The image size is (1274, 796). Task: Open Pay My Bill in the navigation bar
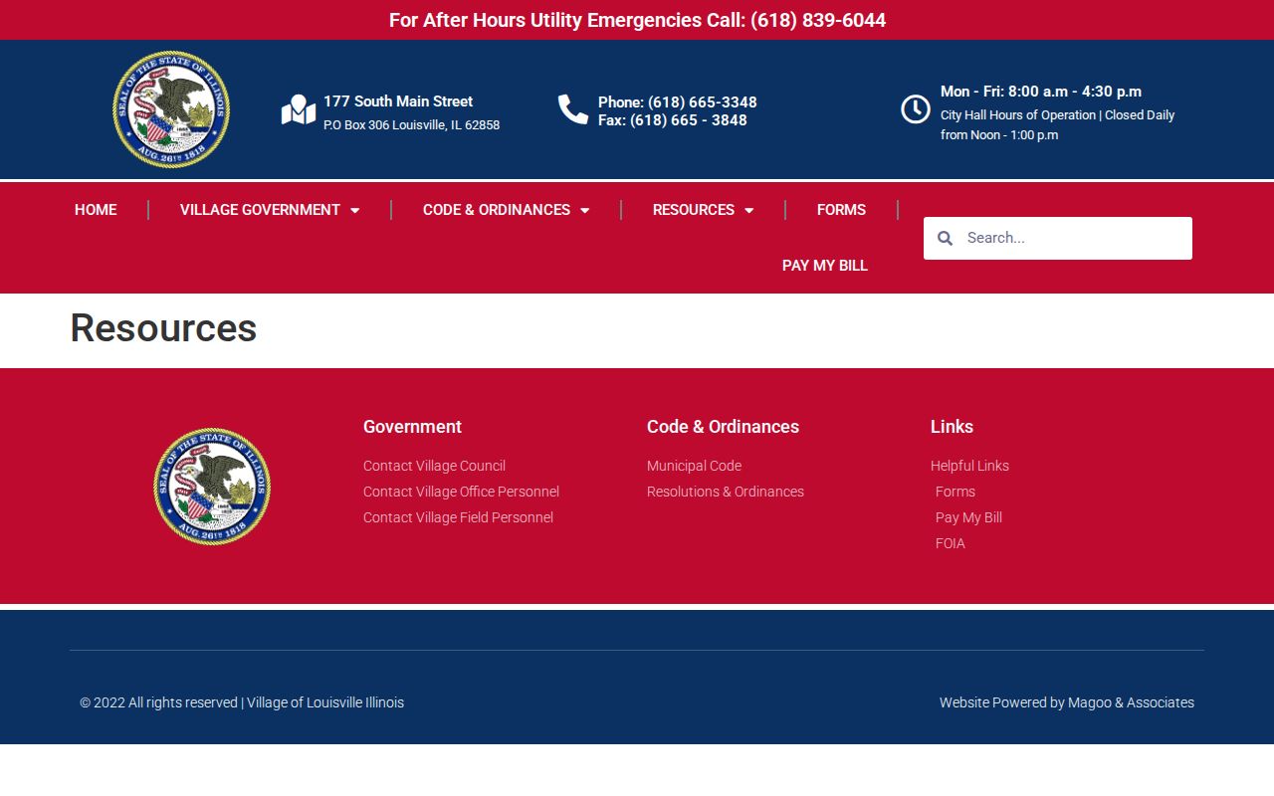point(825,266)
